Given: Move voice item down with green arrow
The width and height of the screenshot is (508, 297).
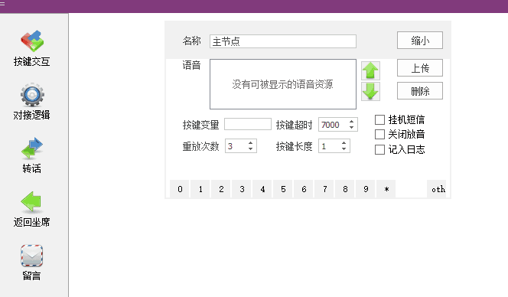Looking at the screenshot, I should click(x=370, y=91).
